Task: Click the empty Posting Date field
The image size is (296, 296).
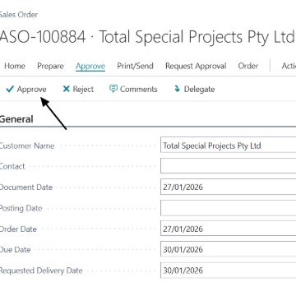Action: coord(229,208)
